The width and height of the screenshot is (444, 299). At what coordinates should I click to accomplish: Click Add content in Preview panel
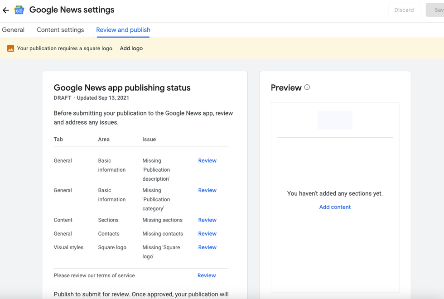coord(335,207)
